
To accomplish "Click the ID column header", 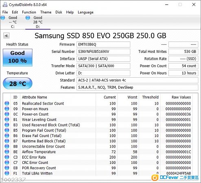I will click(15, 97).
